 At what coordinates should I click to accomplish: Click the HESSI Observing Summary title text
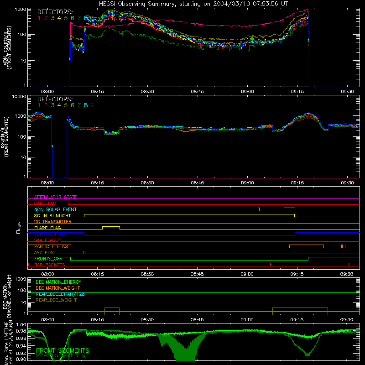tap(193, 4)
